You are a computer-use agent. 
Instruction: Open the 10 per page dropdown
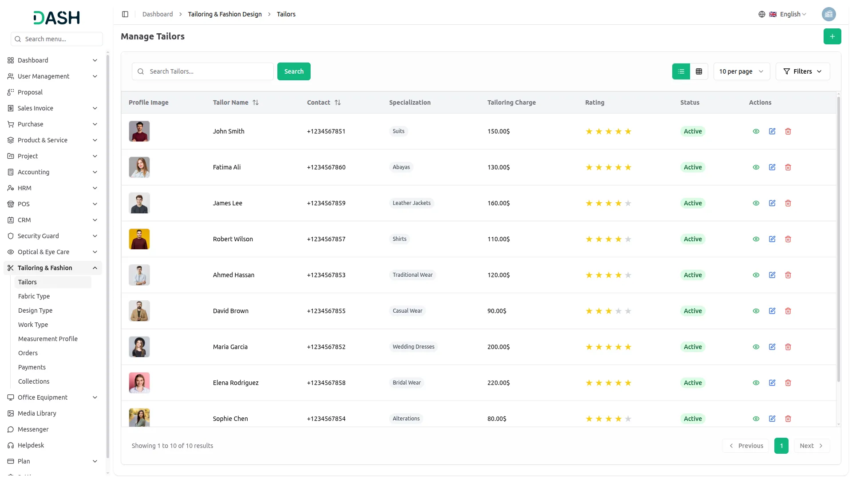click(741, 71)
